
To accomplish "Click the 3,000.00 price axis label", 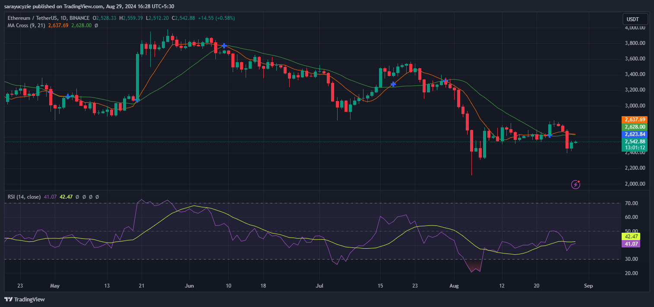I will click(x=635, y=106).
